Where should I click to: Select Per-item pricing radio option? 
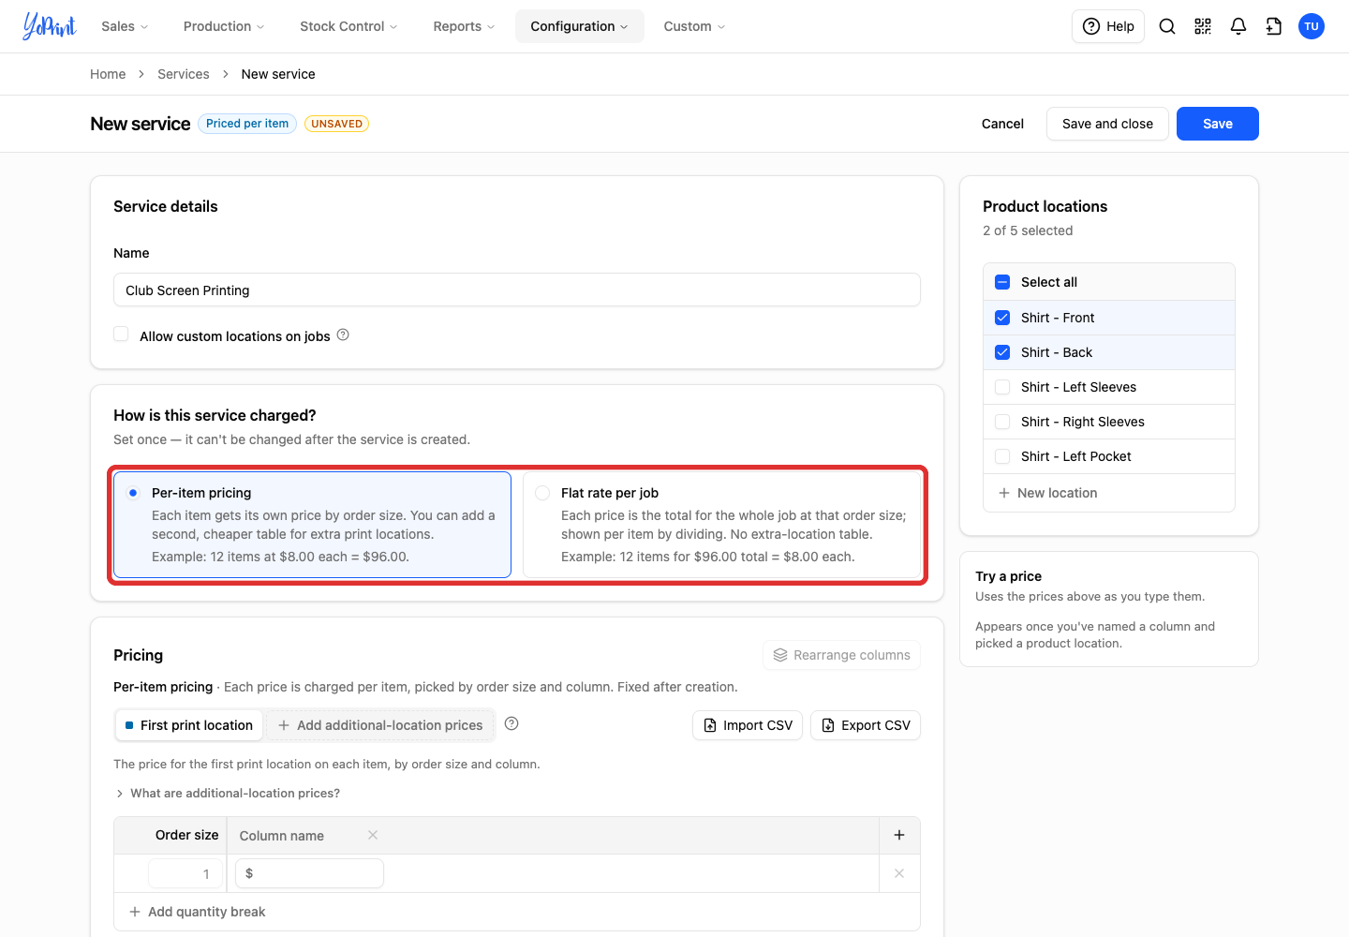click(x=133, y=493)
